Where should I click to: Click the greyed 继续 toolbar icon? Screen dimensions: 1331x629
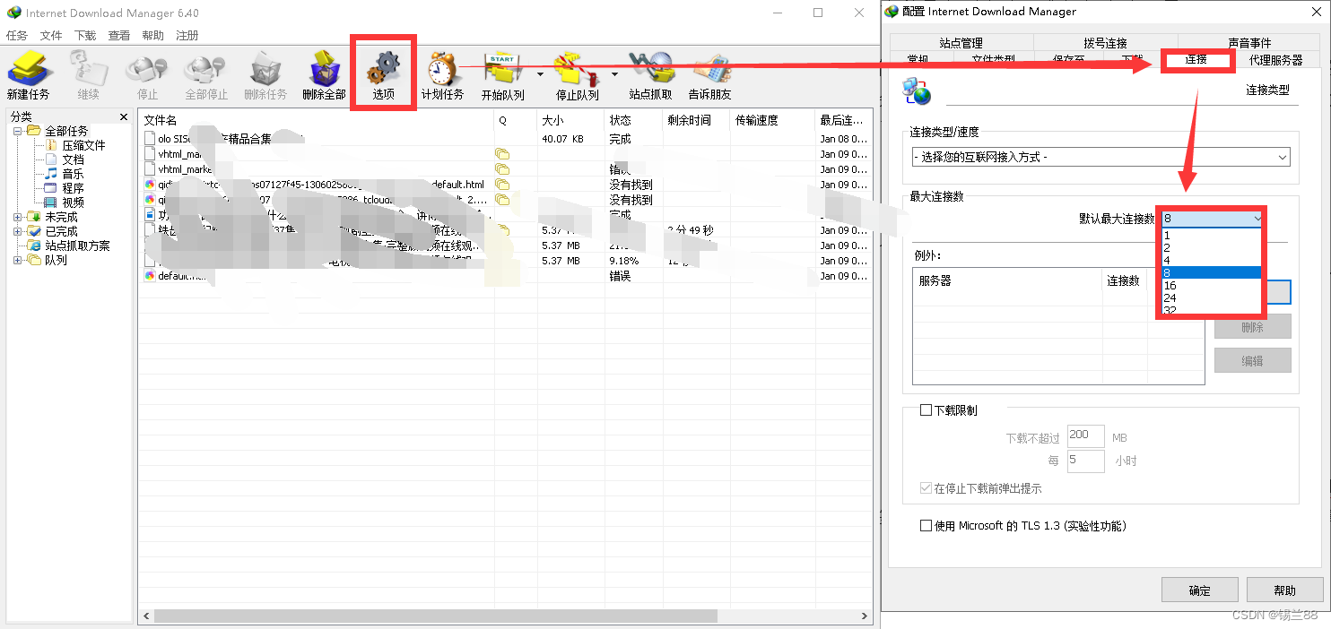pyautogui.click(x=88, y=74)
